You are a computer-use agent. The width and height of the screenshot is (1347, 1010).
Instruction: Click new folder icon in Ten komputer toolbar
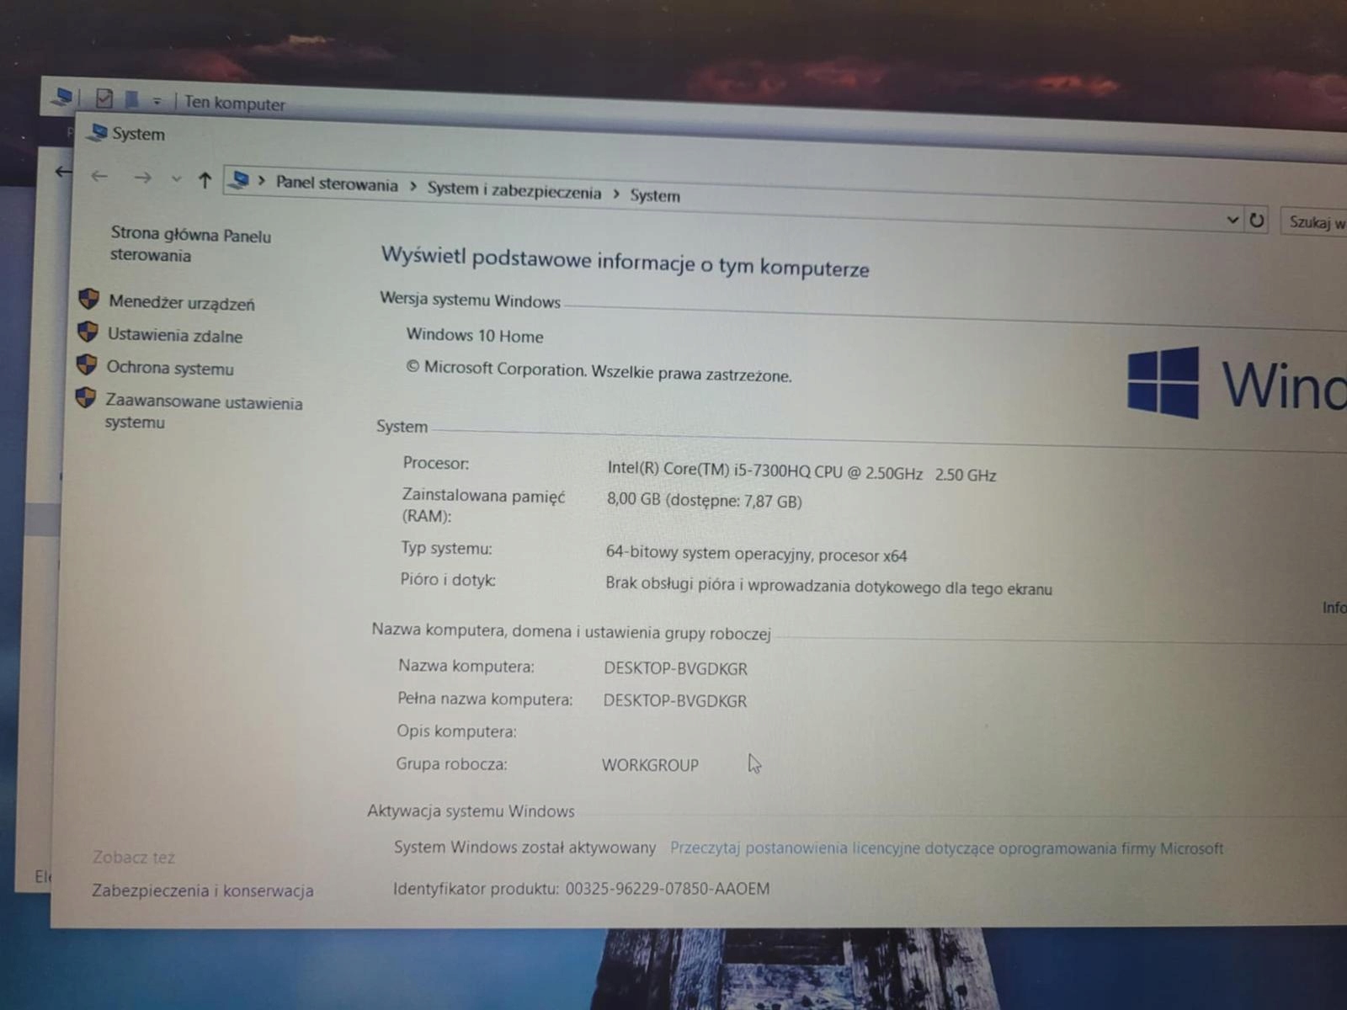pos(131,99)
